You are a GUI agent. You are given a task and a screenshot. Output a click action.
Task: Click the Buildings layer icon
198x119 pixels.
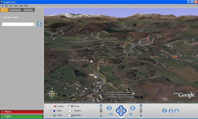coord(72,115)
